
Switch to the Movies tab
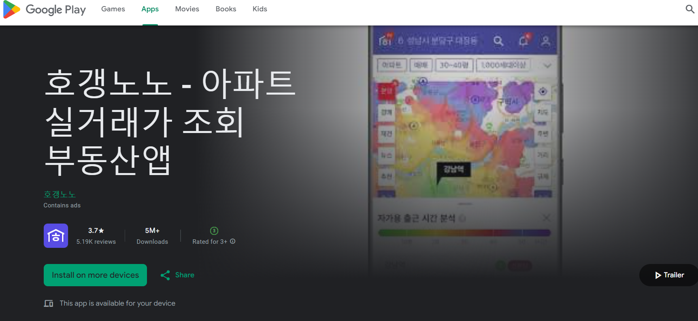tap(187, 9)
